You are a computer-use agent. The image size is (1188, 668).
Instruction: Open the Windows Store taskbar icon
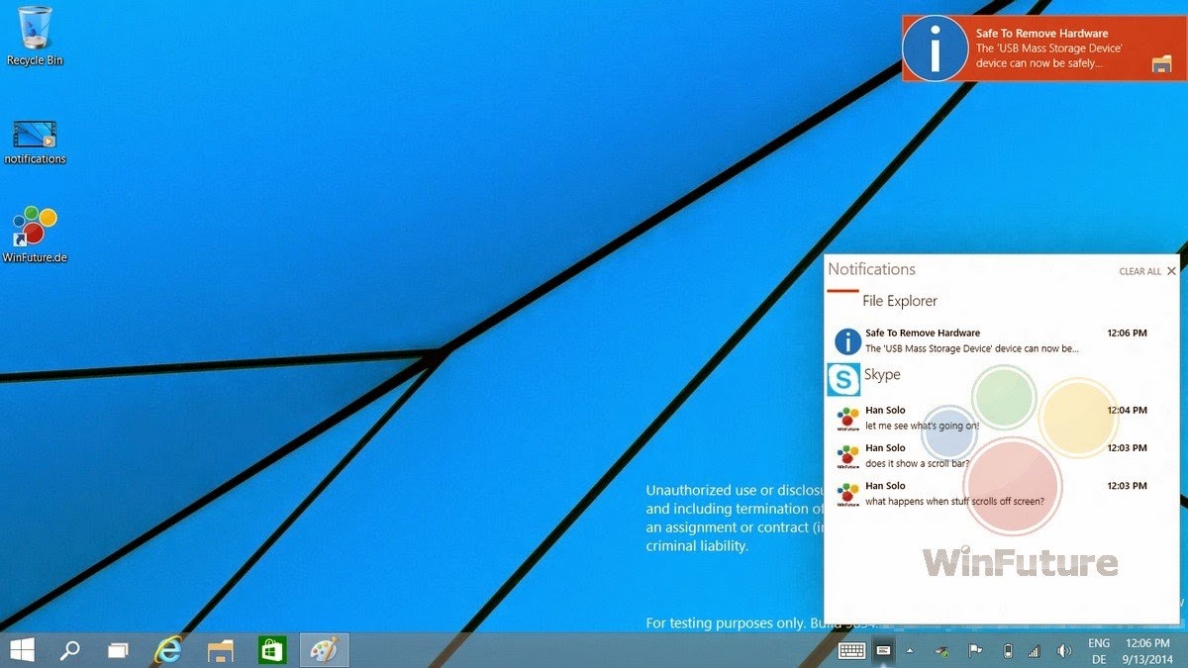272,650
